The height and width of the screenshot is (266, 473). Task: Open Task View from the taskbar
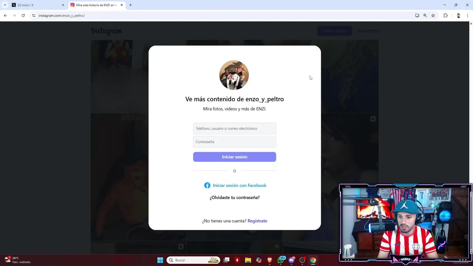tap(227, 260)
